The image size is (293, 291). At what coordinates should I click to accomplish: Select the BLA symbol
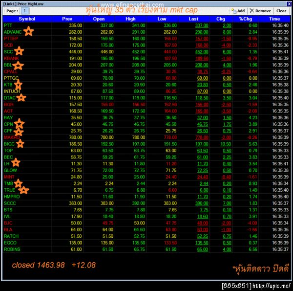pyautogui.click(x=8, y=229)
